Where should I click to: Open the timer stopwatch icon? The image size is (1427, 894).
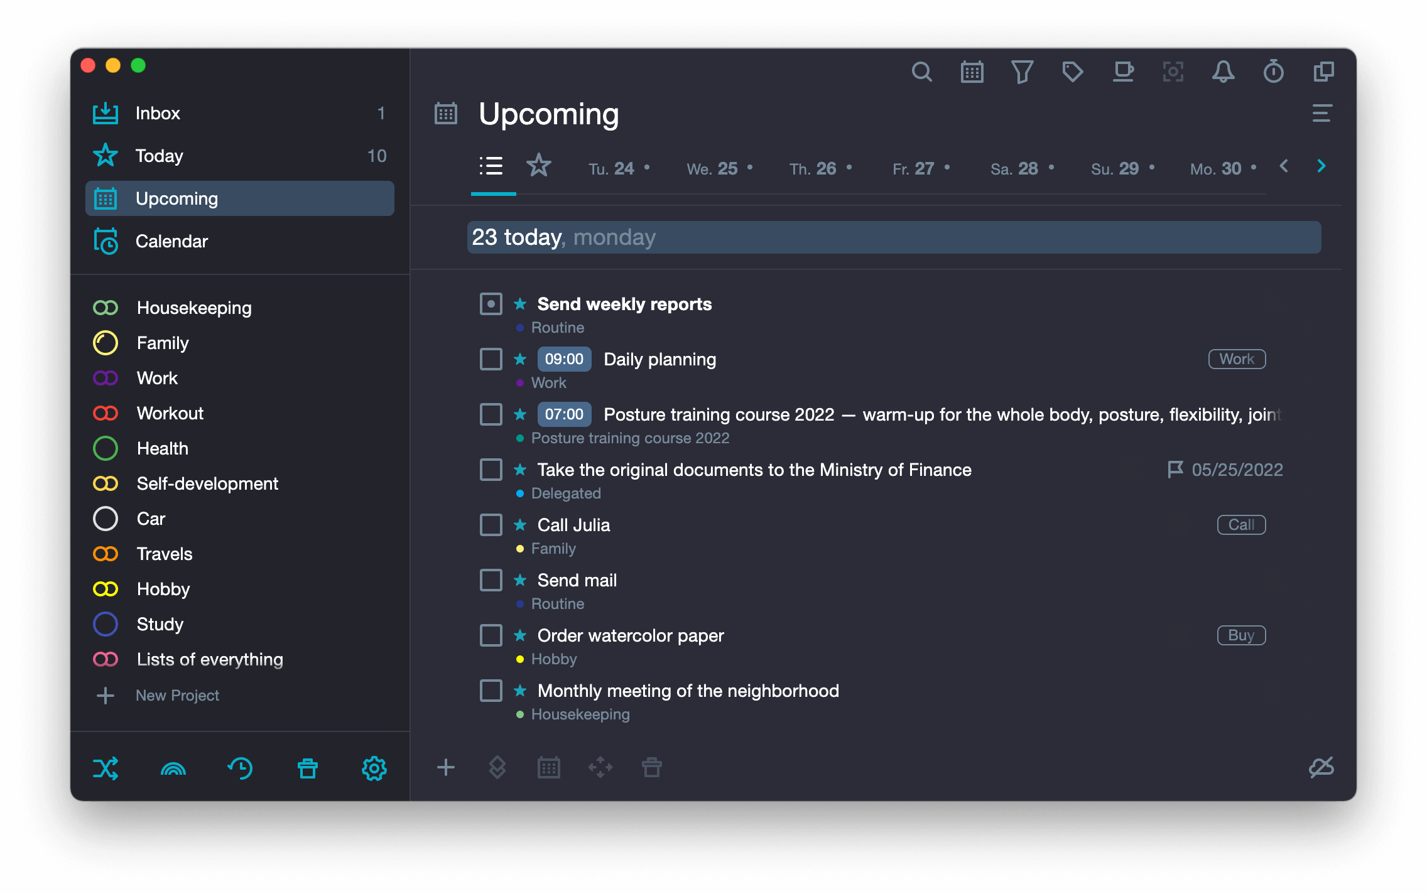pyautogui.click(x=1273, y=72)
